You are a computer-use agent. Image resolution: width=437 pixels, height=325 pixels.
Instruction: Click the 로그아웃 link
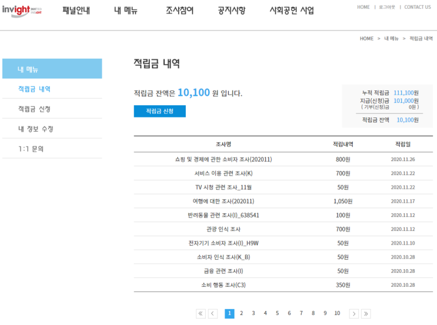[x=387, y=7]
